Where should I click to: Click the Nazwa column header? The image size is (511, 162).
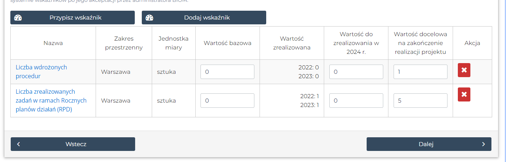[53, 43]
